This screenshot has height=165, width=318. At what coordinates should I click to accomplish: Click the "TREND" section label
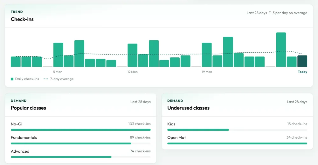click(x=17, y=12)
